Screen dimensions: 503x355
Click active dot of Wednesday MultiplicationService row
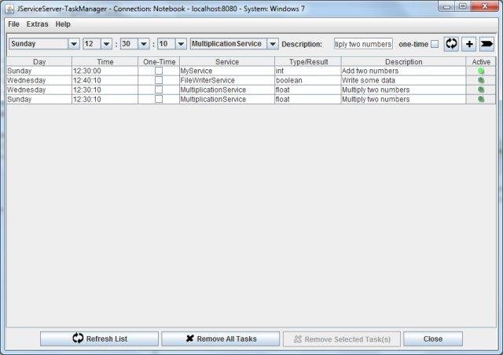coord(481,90)
